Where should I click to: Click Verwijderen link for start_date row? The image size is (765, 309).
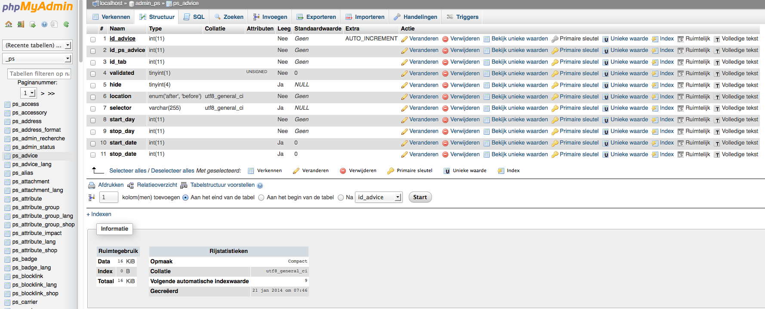click(465, 143)
